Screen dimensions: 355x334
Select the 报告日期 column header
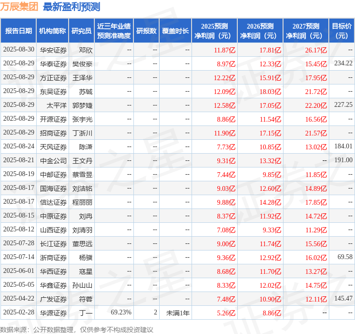point(18,31)
